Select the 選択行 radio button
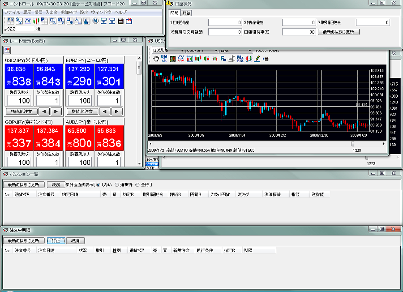Viewport: 403px width, 292px height. pos(117,185)
